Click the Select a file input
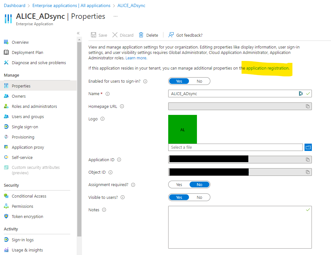 point(235,147)
